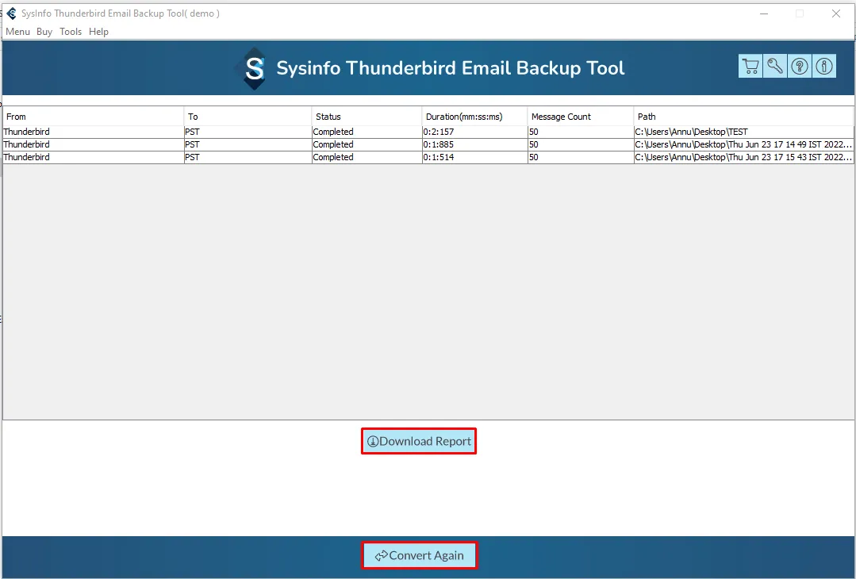Click the Path column header
The image size is (856, 579).
743,117
